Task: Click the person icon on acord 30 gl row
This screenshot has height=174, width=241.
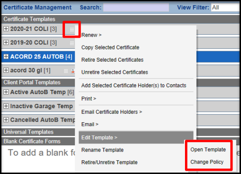Action: [x=73, y=71]
